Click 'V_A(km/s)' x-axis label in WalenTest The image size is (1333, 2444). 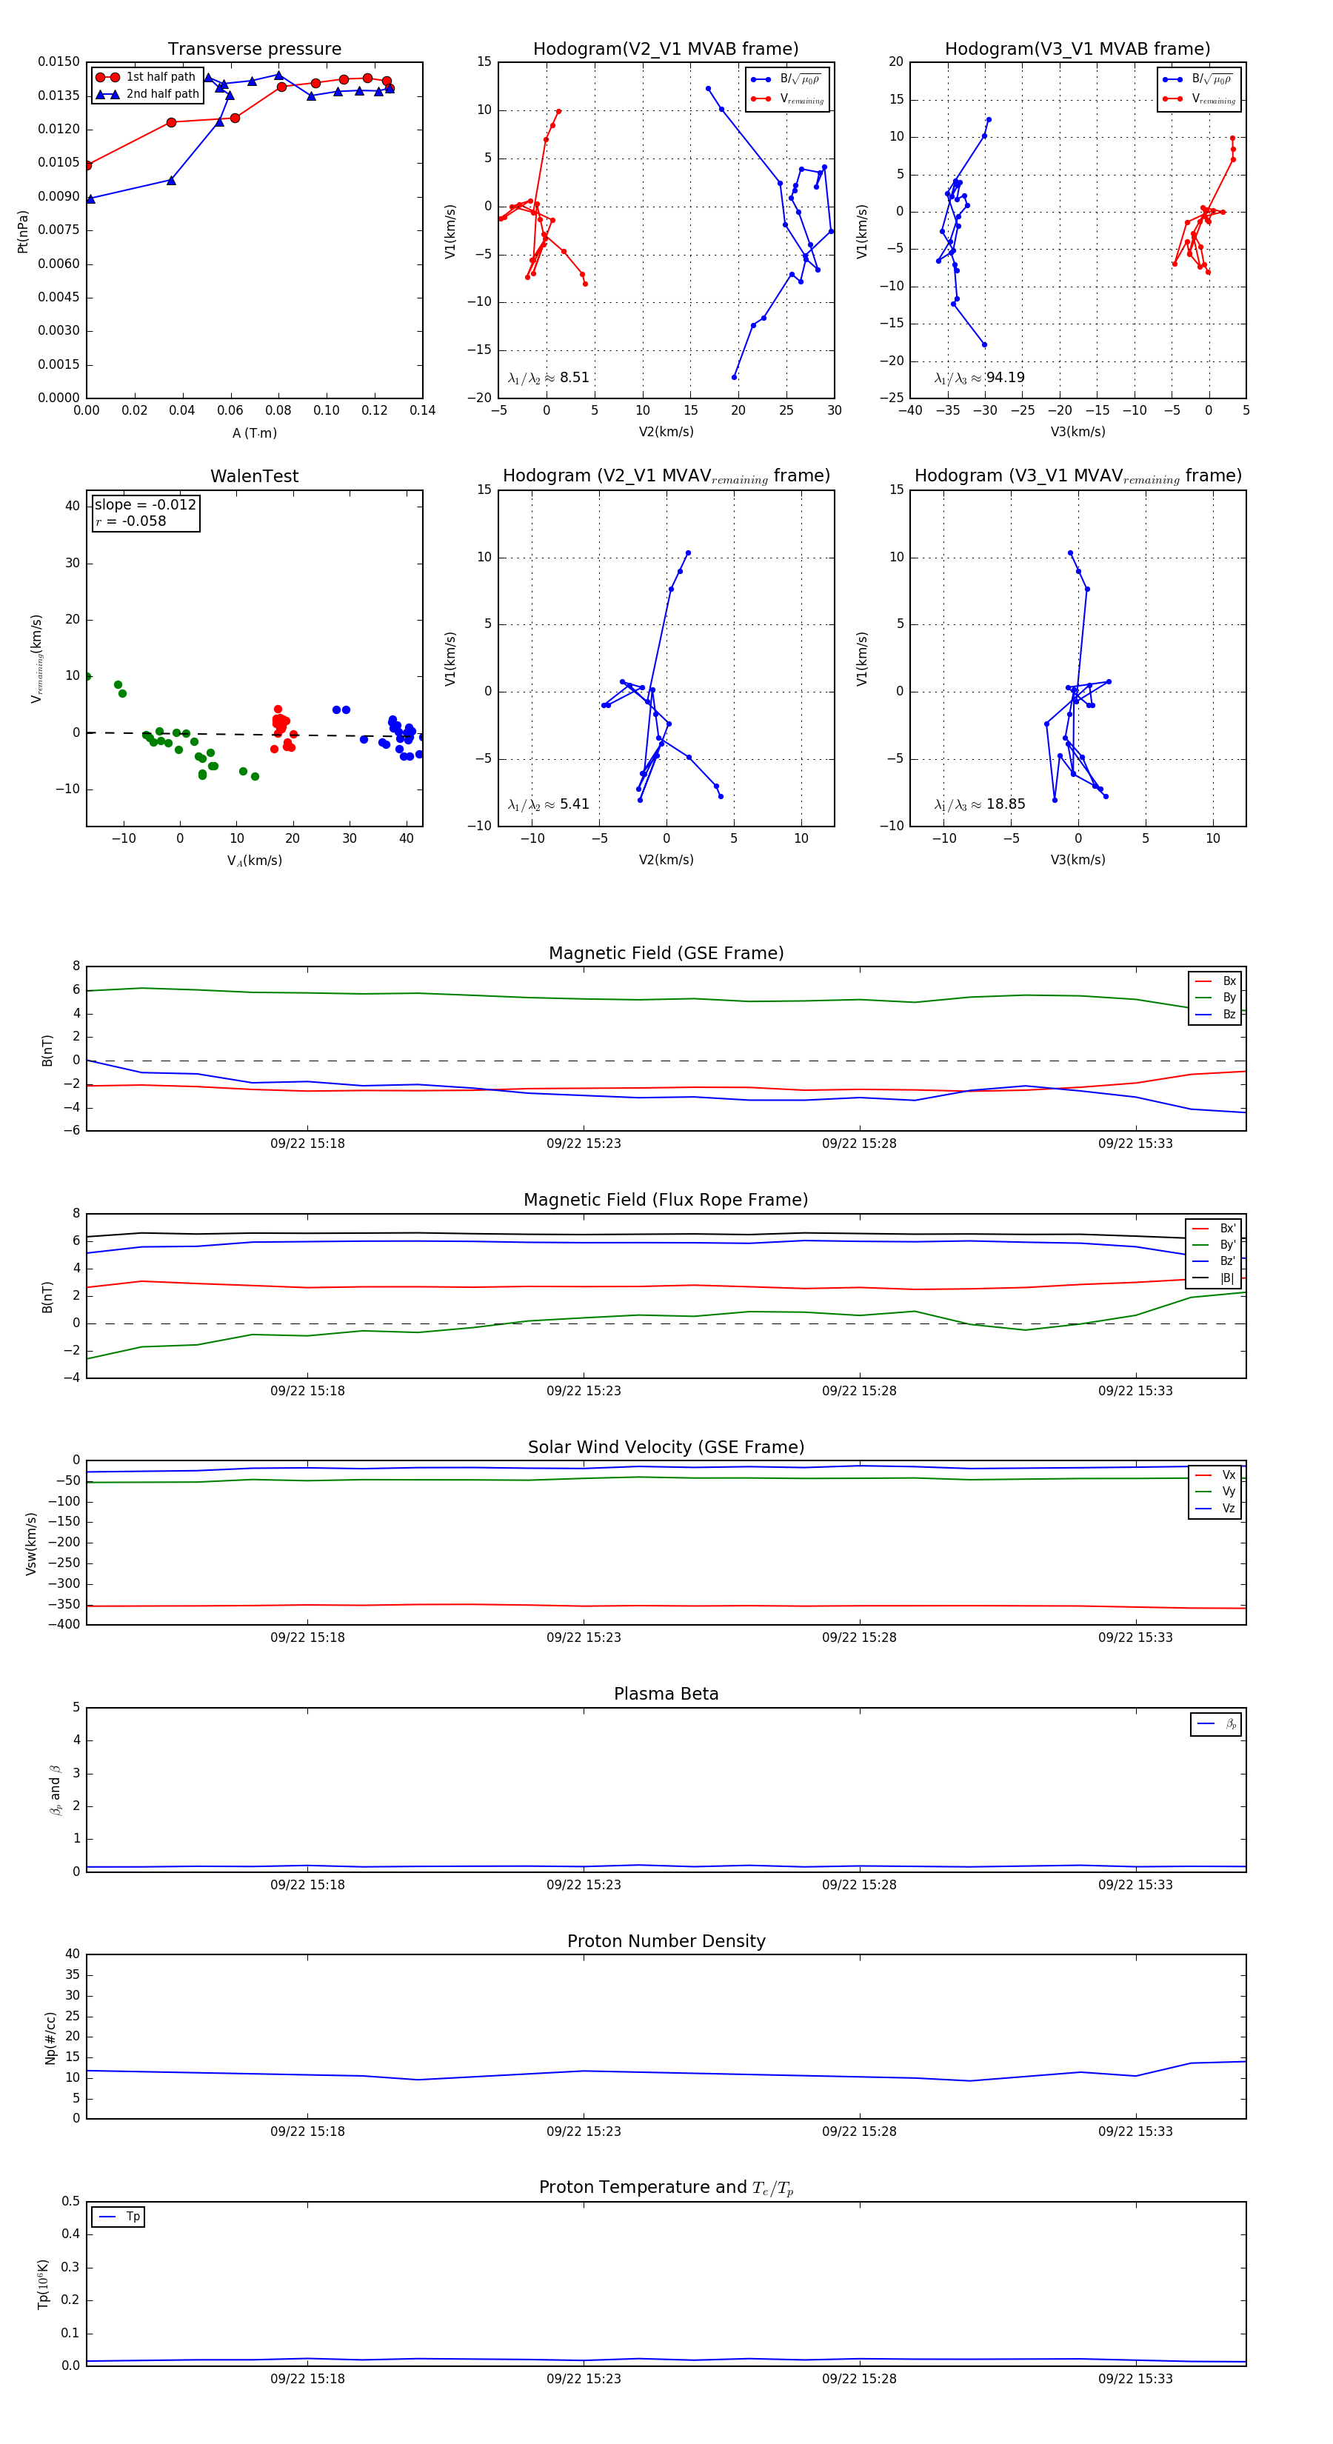click(254, 861)
